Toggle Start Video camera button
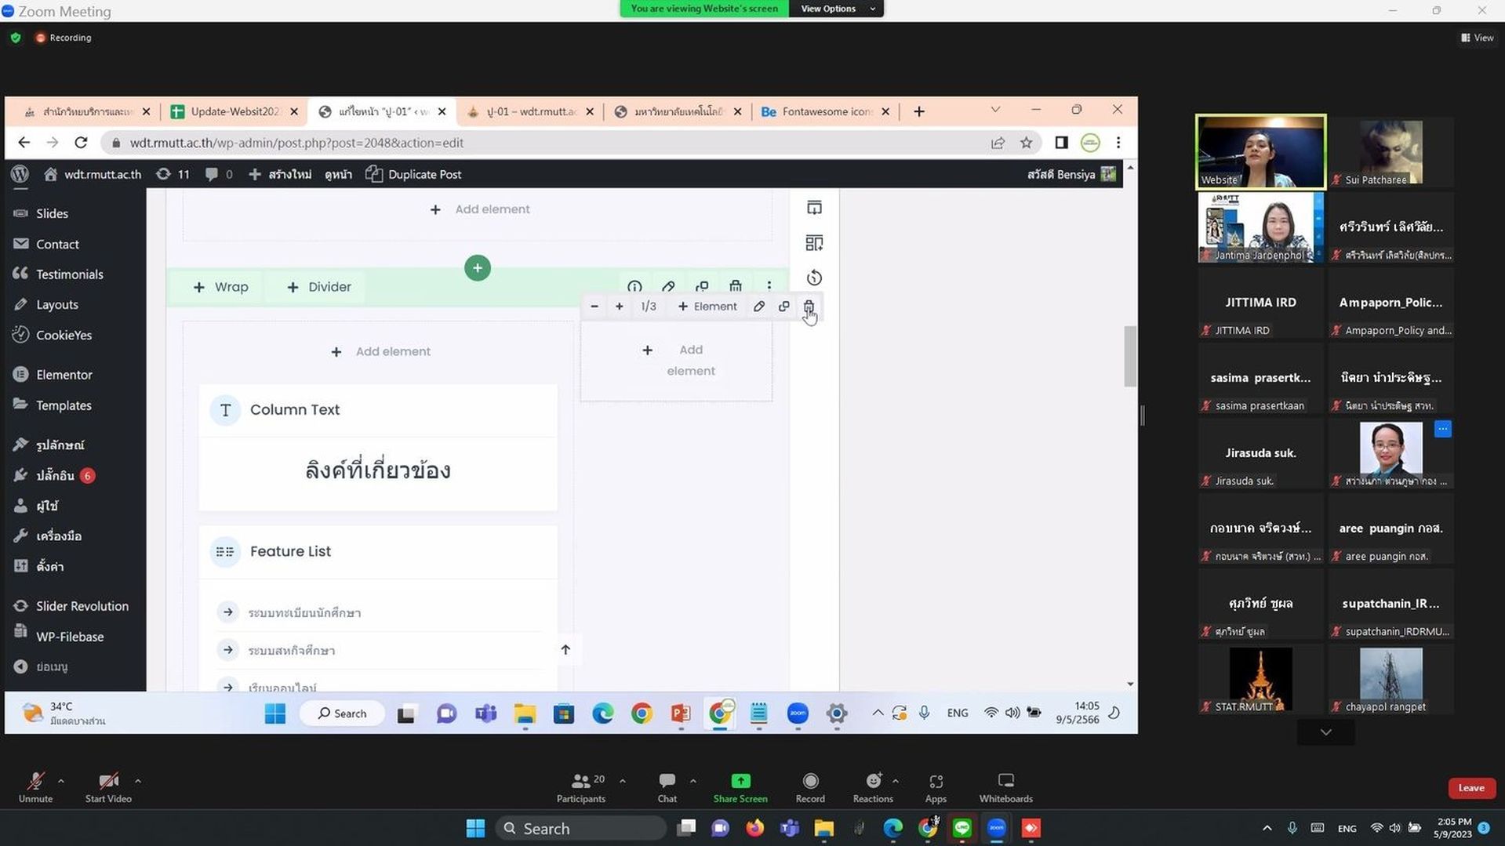Viewport: 1505px width, 846px height. point(108,781)
